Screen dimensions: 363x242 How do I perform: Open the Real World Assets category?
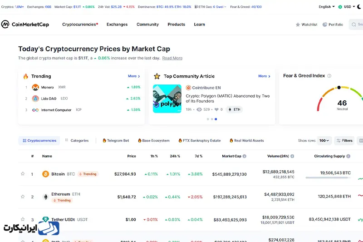[x=247, y=141]
